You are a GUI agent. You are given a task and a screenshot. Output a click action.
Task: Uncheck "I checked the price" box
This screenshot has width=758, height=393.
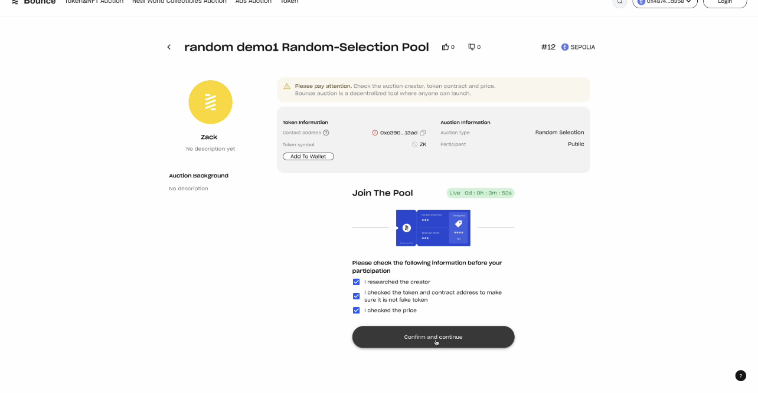[357, 311]
